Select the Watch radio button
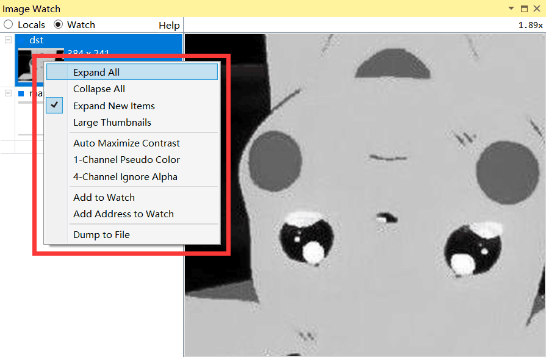This screenshot has width=546, height=357. point(58,24)
